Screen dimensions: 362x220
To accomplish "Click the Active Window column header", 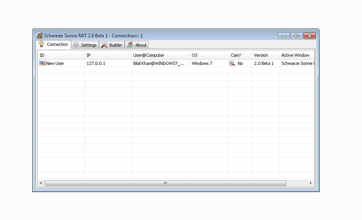I will (x=296, y=55).
